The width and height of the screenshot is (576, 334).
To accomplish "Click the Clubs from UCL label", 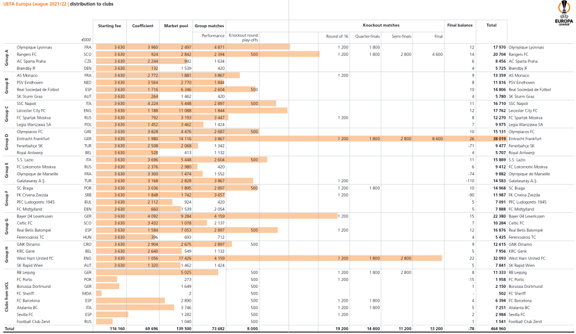I will (x=7, y=297).
